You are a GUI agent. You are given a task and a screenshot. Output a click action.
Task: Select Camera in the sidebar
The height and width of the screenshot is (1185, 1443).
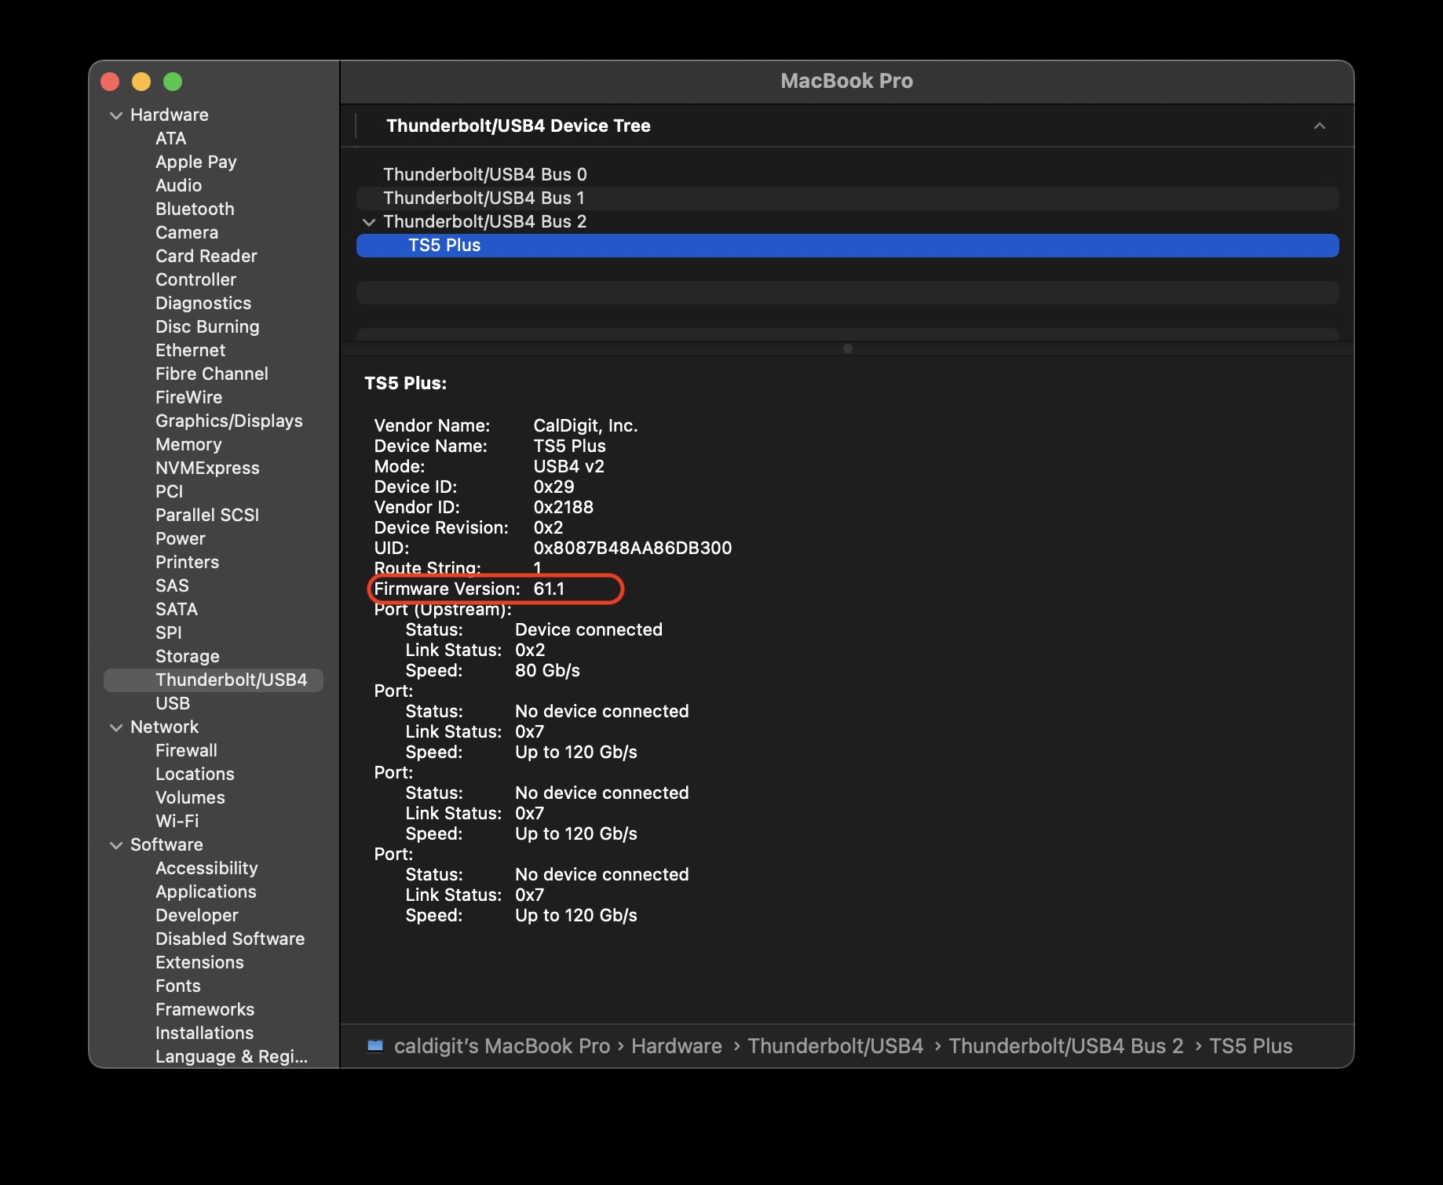(187, 232)
